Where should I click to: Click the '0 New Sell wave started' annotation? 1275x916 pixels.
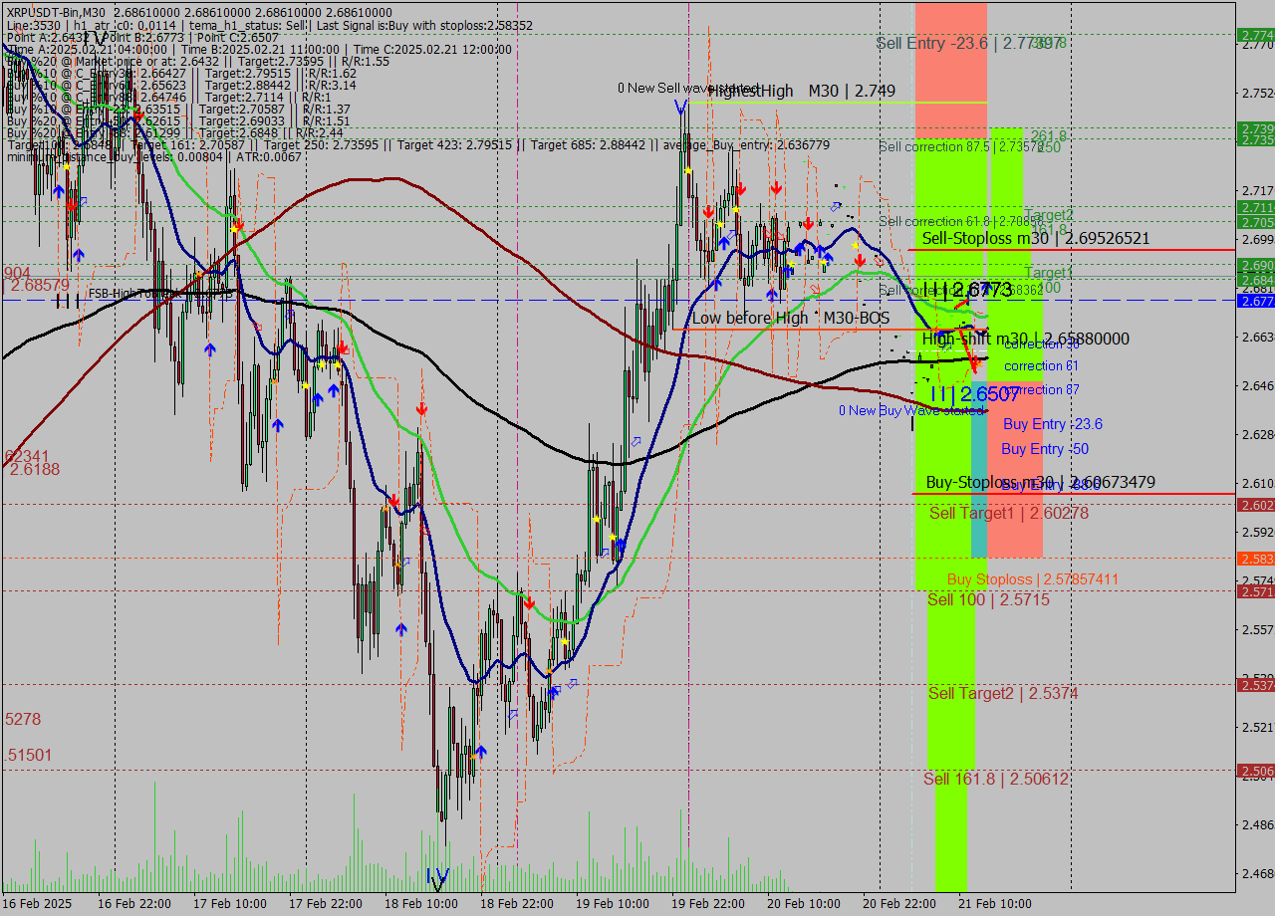pyautogui.click(x=687, y=89)
